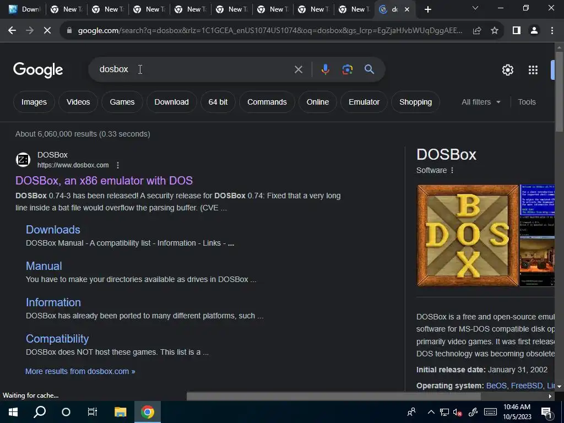The height and width of the screenshot is (423, 564).
Task: Open the Manual sitelink
Action: 44,266
